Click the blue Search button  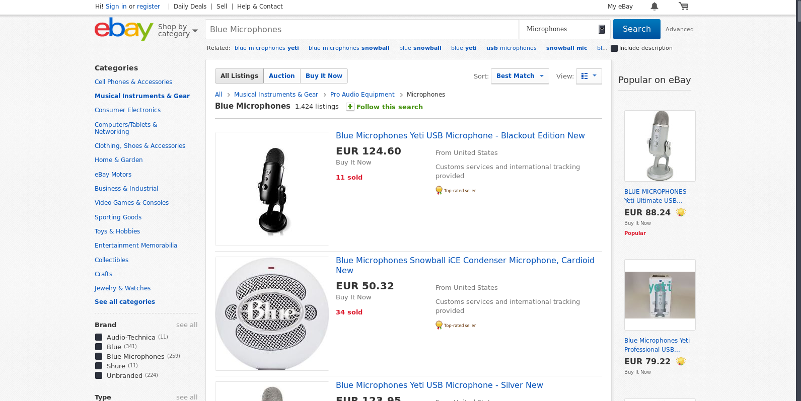click(x=636, y=29)
